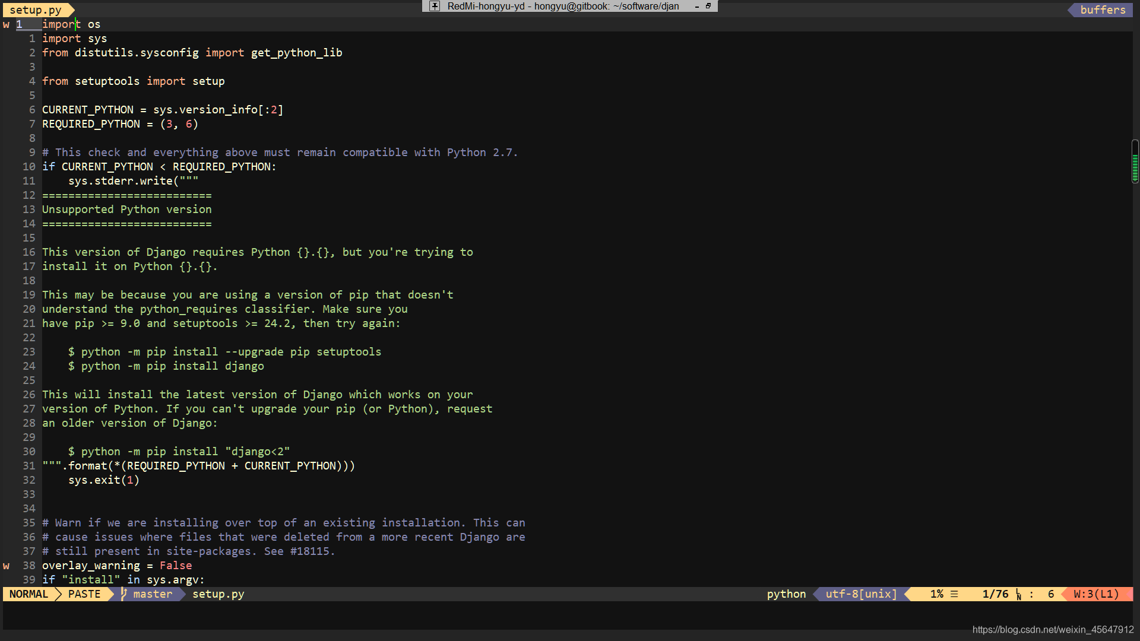Click the PASTE mode indicator
This screenshot has width=1140, height=641.
pos(84,594)
